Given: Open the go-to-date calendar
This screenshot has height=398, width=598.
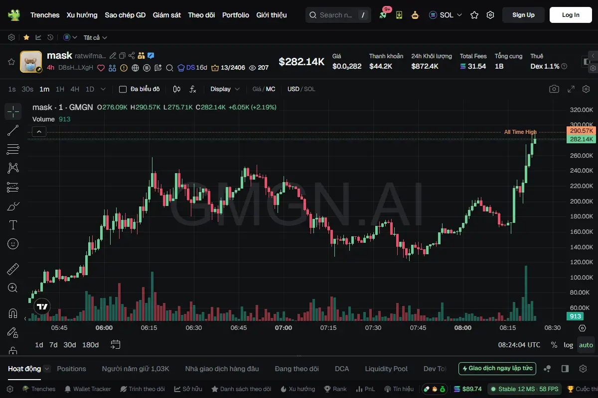Looking at the screenshot, I should pos(116,345).
